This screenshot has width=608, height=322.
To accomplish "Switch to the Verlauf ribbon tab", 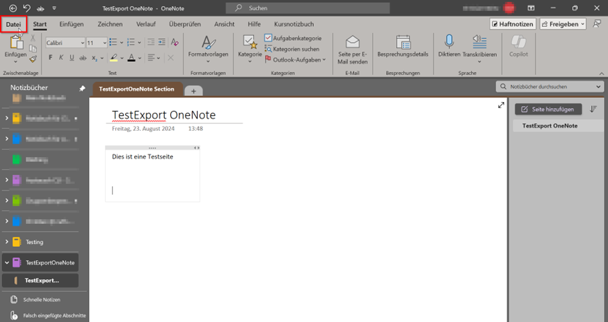I will 145,24.
